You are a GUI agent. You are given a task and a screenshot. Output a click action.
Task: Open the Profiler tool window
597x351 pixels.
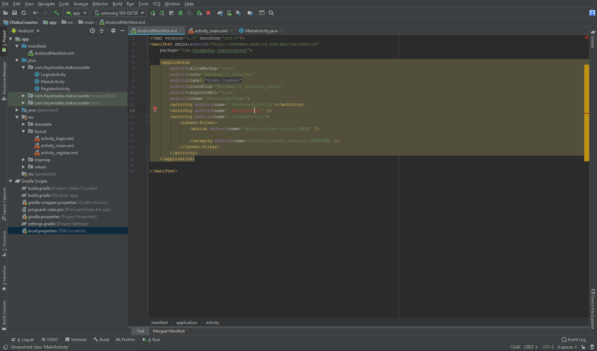coord(125,340)
